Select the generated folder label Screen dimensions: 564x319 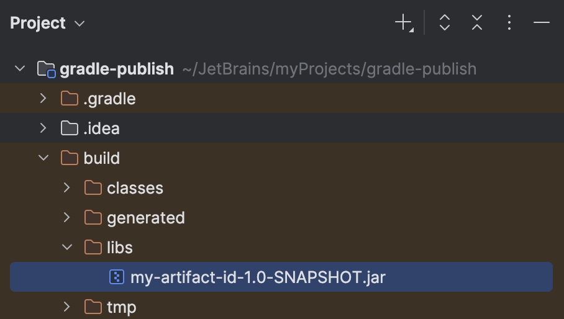(145, 218)
